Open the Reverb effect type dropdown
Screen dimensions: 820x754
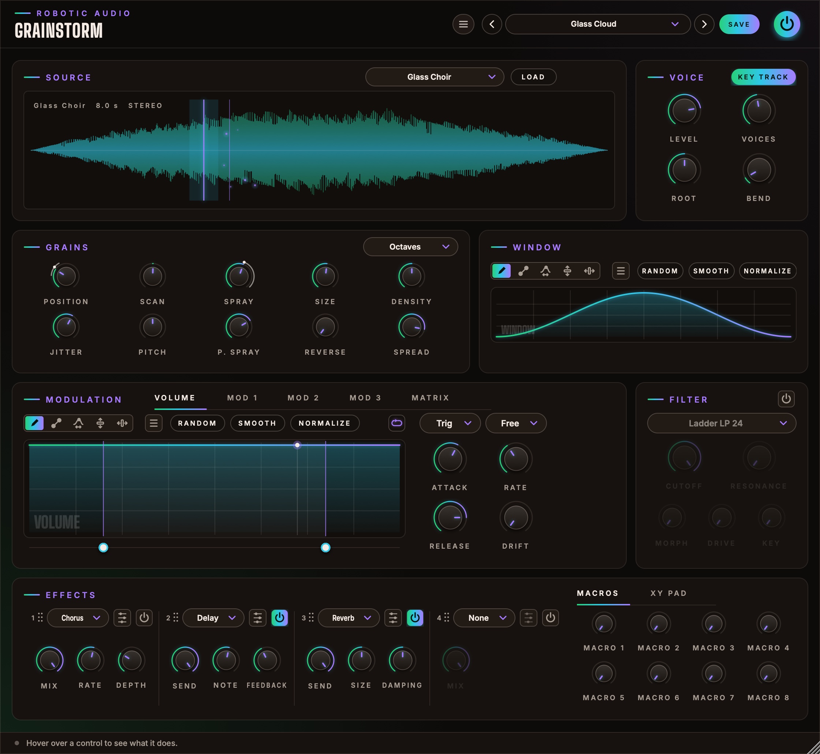point(349,618)
